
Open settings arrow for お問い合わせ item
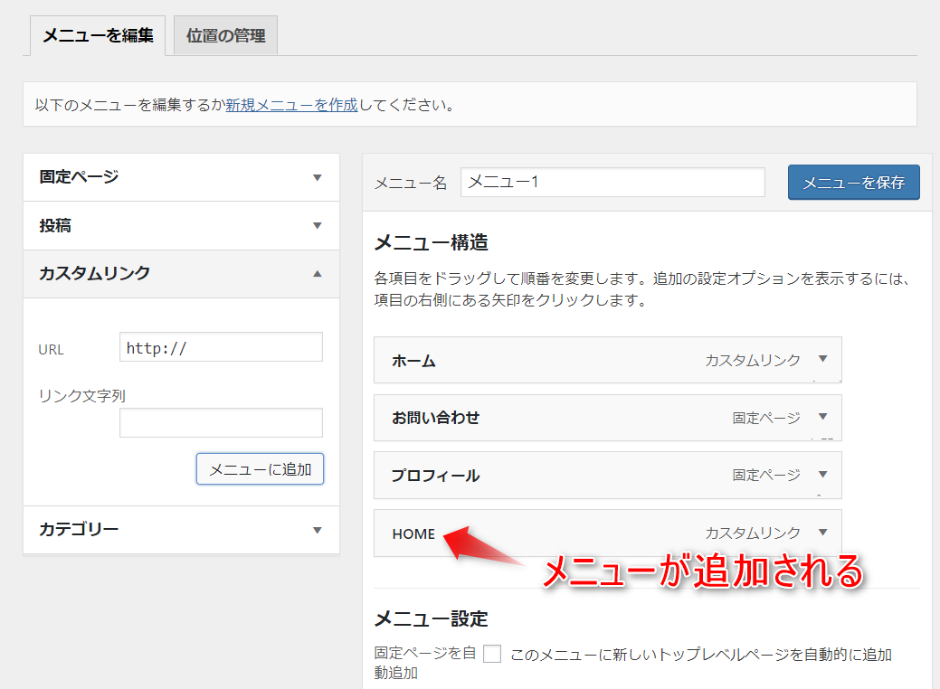coord(822,417)
